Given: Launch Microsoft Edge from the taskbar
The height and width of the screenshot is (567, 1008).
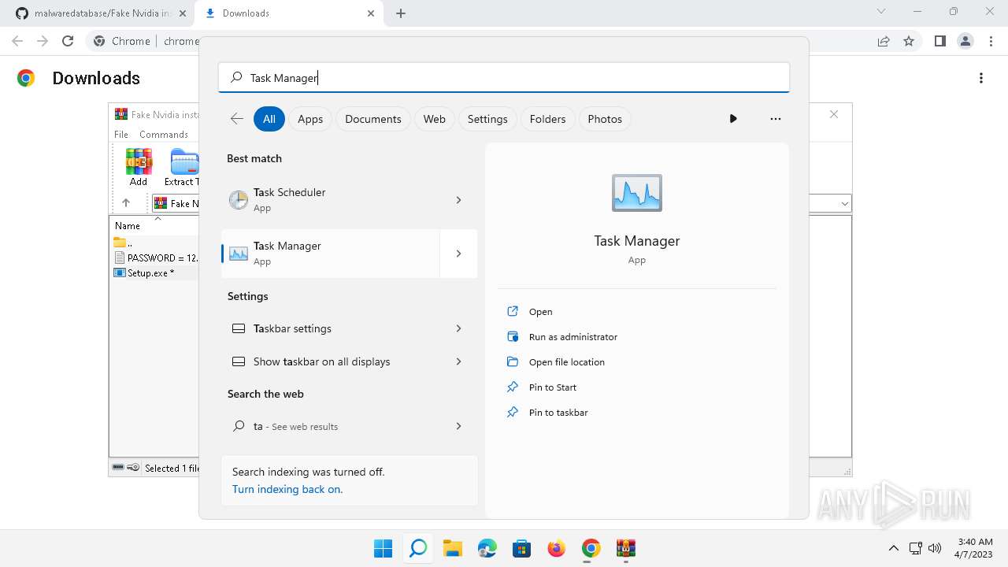Looking at the screenshot, I should 487,548.
